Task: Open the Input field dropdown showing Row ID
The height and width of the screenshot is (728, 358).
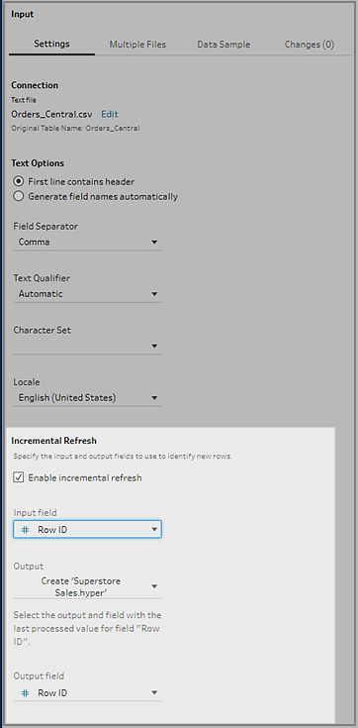Action: 87,529
